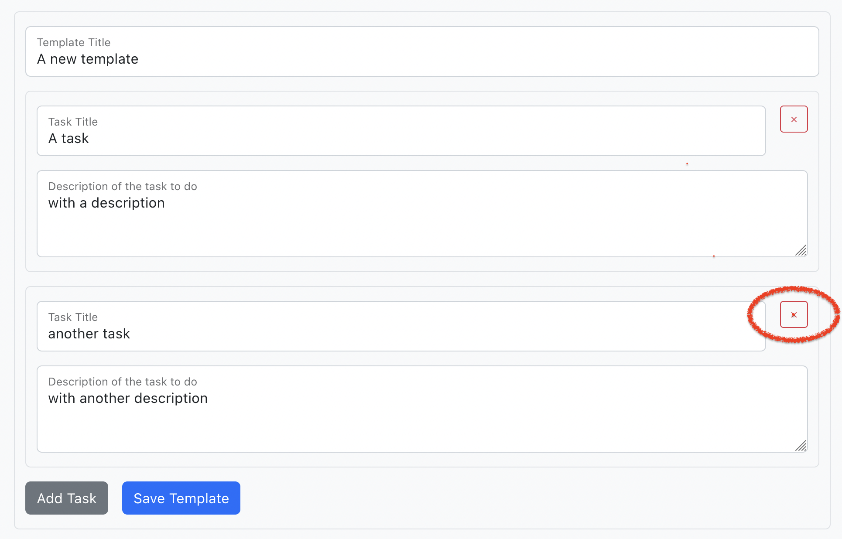Place cursor in text "with a description"
842x539 pixels.
106,203
